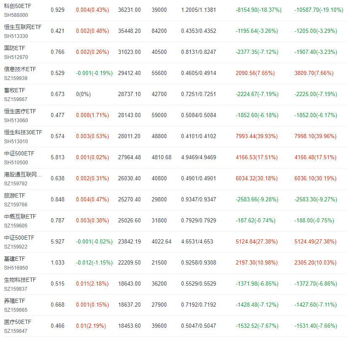347x337 pixels.
Task: Click the profit 2090.56(7.65%)
Action: 255,73
